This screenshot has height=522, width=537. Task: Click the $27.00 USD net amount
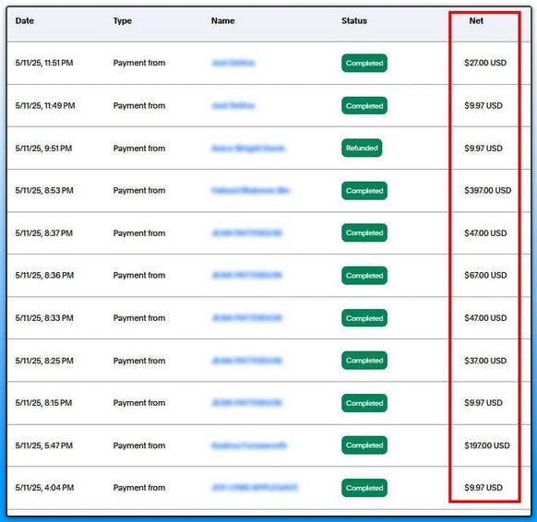[x=485, y=63]
